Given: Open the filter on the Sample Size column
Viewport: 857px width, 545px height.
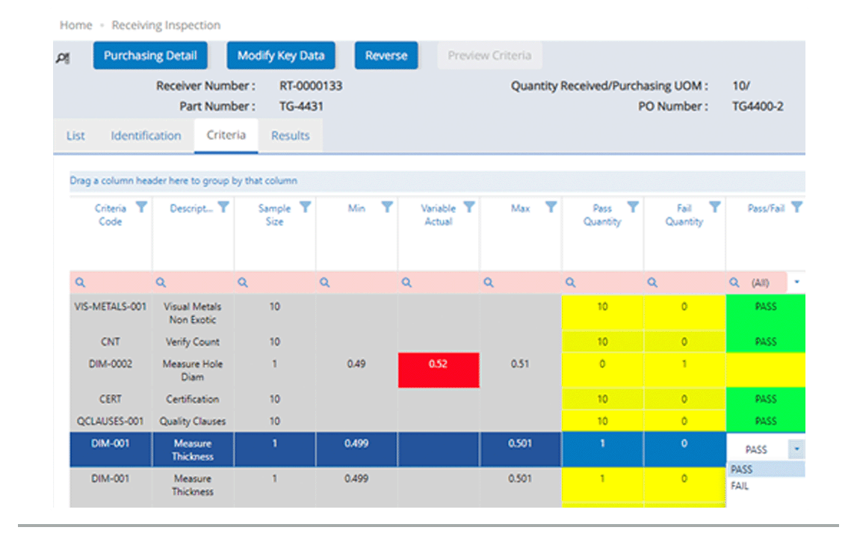Looking at the screenshot, I should point(306,208).
